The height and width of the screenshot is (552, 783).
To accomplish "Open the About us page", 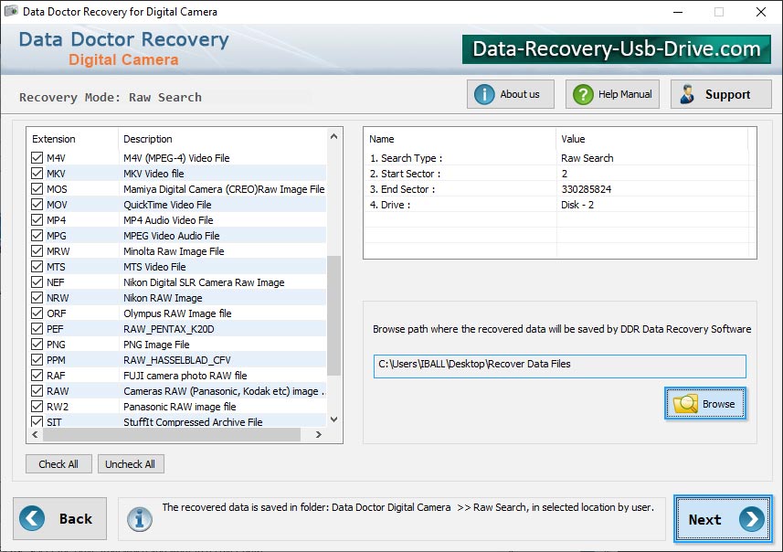I will [511, 94].
